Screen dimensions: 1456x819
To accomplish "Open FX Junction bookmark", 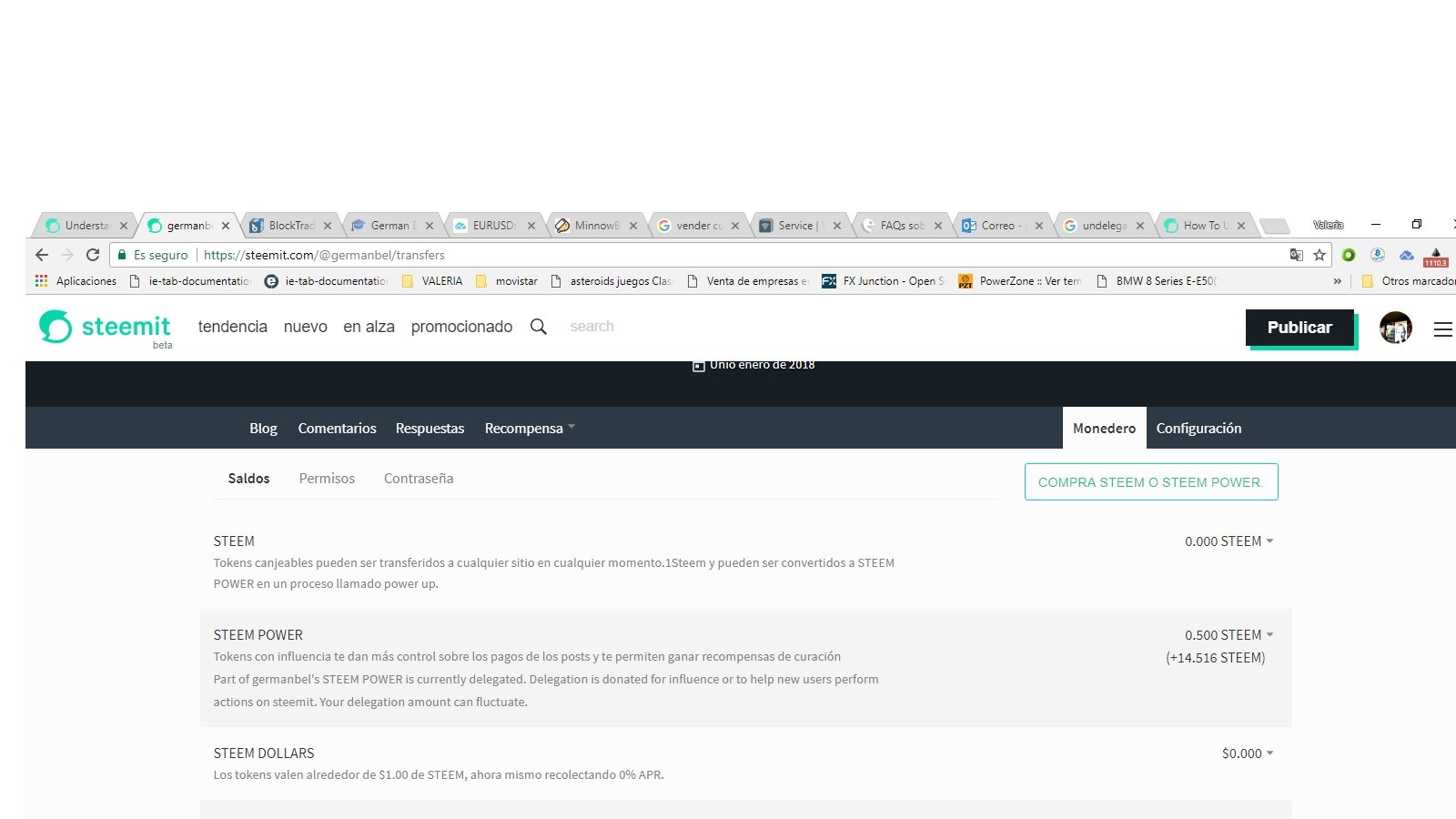I will [x=884, y=281].
